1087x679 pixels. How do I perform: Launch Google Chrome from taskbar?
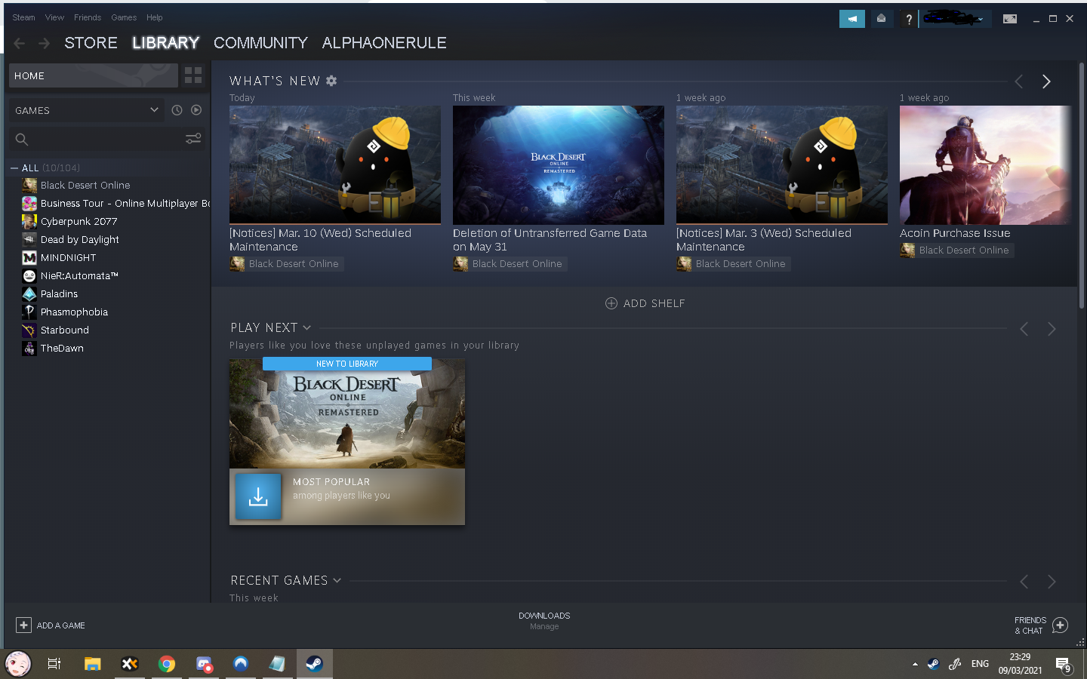pos(166,664)
